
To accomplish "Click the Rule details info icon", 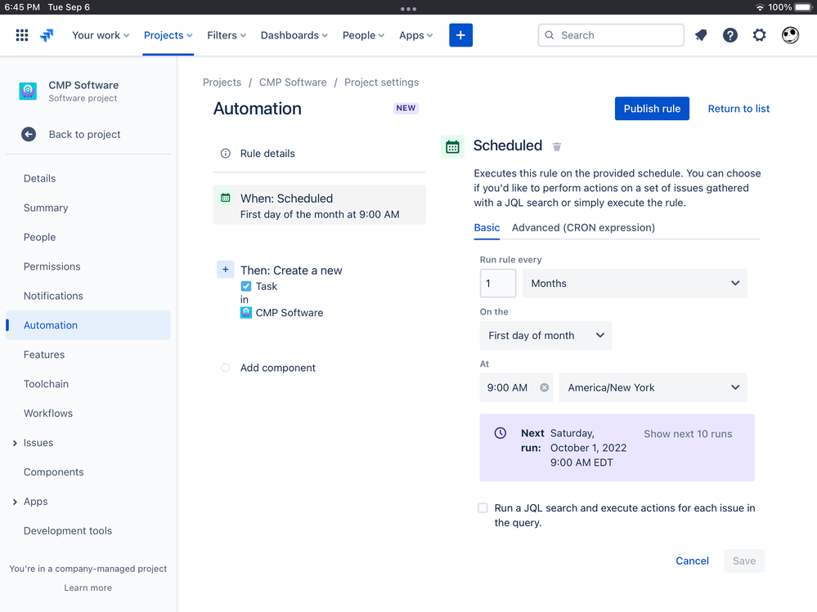I will 226,154.
